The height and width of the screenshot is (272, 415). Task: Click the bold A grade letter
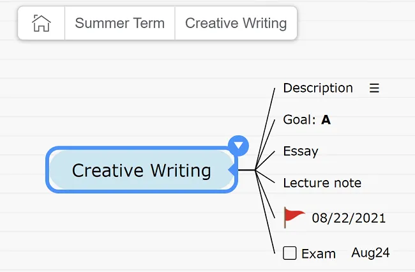pyautogui.click(x=326, y=120)
